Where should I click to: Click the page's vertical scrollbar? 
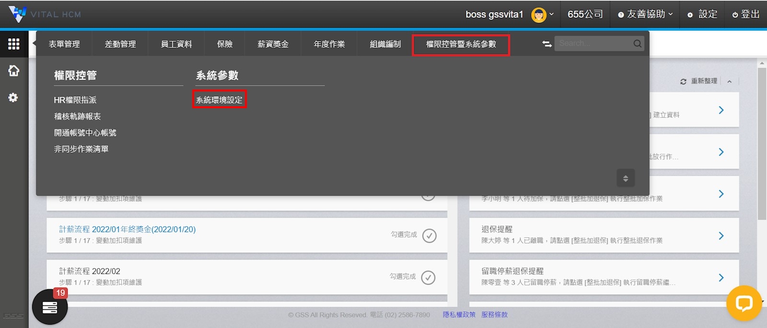point(761,144)
